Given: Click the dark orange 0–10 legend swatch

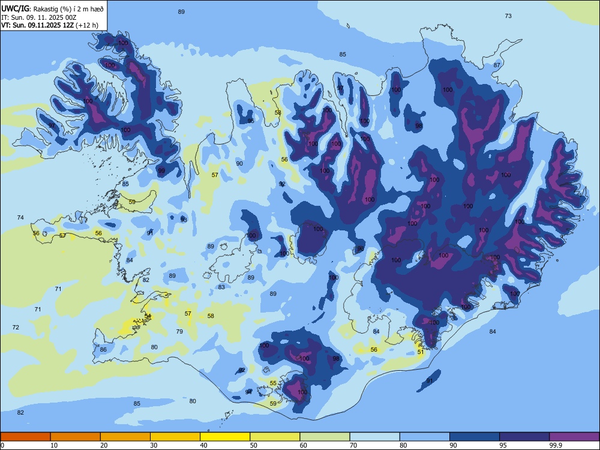Looking at the screenshot, I should 25,437.
